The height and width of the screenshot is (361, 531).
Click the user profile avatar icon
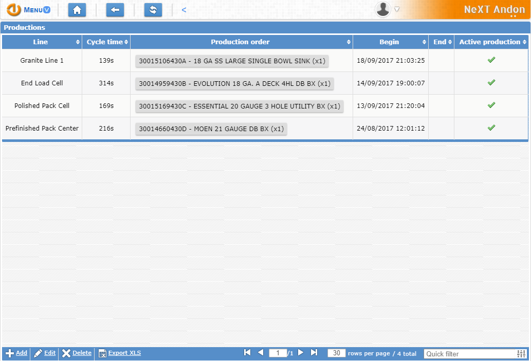[x=382, y=10]
